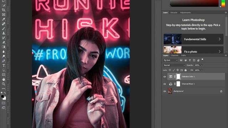The width and height of the screenshot is (228, 128).
Task: Click the Channel Mixer adjustment layer icon
Action: pos(171,84)
